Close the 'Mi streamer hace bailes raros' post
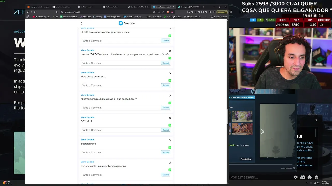This screenshot has height=186, width=332. (170, 96)
